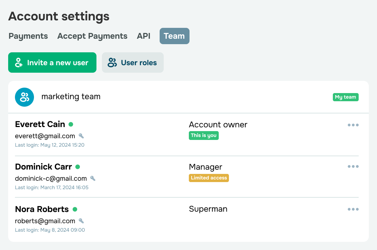This screenshot has width=377, height=250.
Task: Click the Superman role text
Action: point(208,209)
